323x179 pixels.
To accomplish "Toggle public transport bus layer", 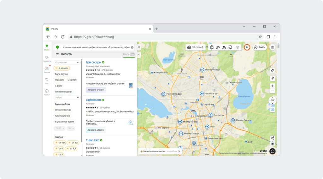I will (230, 47).
